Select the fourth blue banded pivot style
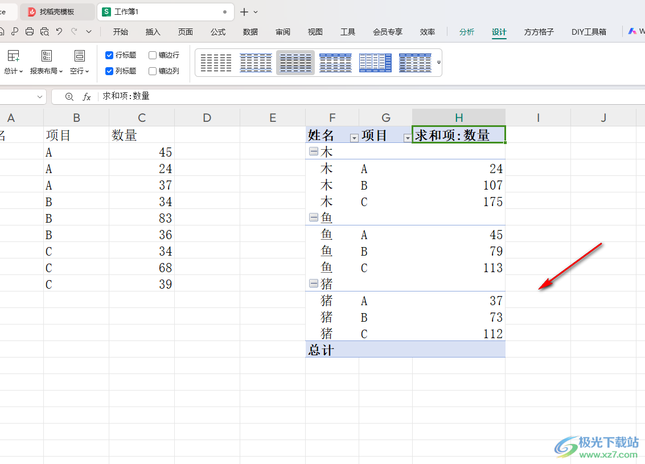The width and height of the screenshot is (645, 464). pos(335,63)
